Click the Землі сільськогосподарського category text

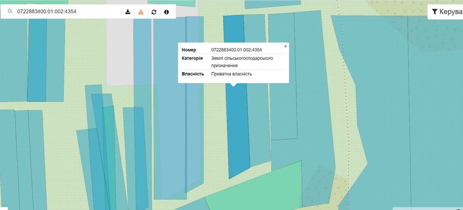click(242, 62)
